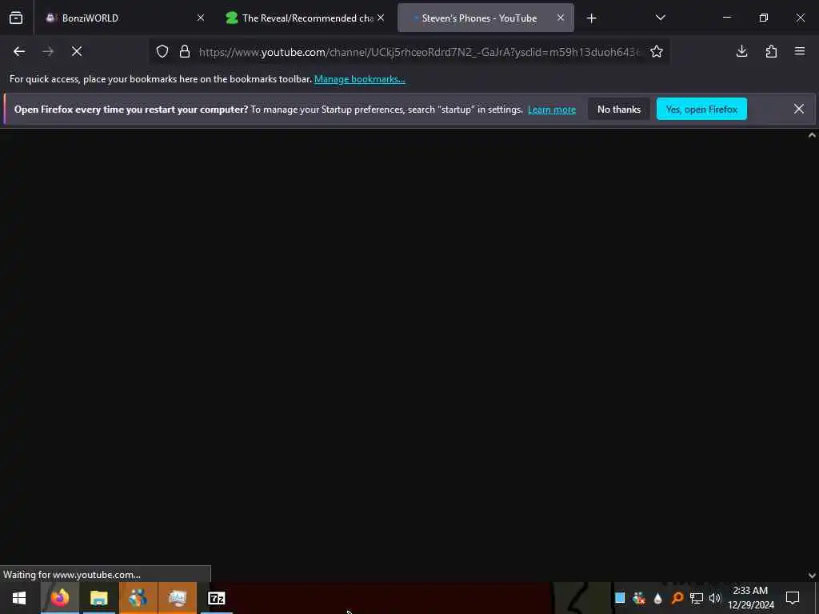Open the Windows Start menu
This screenshot has height=614, width=819.
point(19,598)
